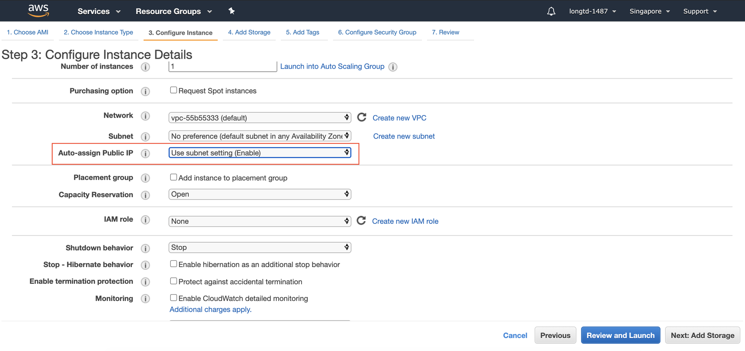Switch to 6. Configure Security Group tab

click(377, 32)
